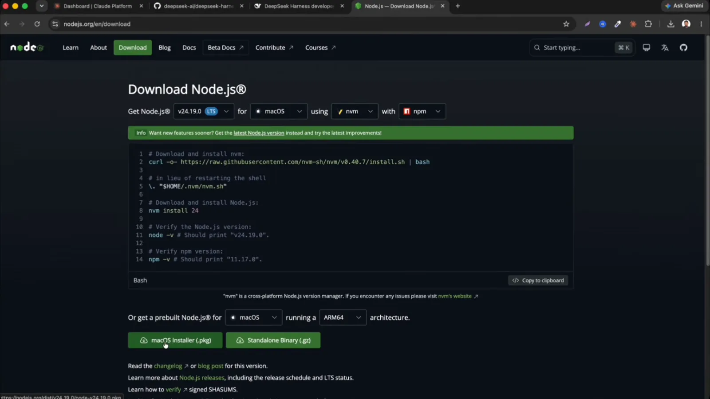Viewport: 710px width, 399px height.
Task: Expand the v24.19.0 LTS version dropdown
Action: (x=204, y=111)
